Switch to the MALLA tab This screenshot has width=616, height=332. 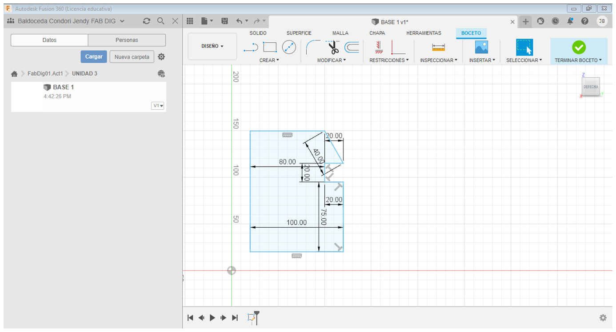(x=340, y=33)
